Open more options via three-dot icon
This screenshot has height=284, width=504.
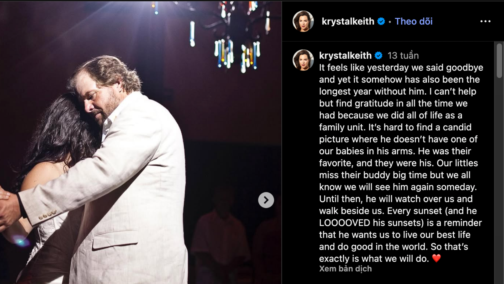485,21
